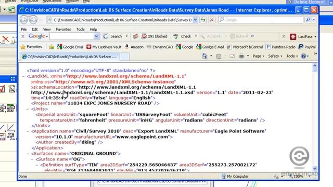Click the Google toolbar Search button

pyautogui.click(x=113, y=36)
